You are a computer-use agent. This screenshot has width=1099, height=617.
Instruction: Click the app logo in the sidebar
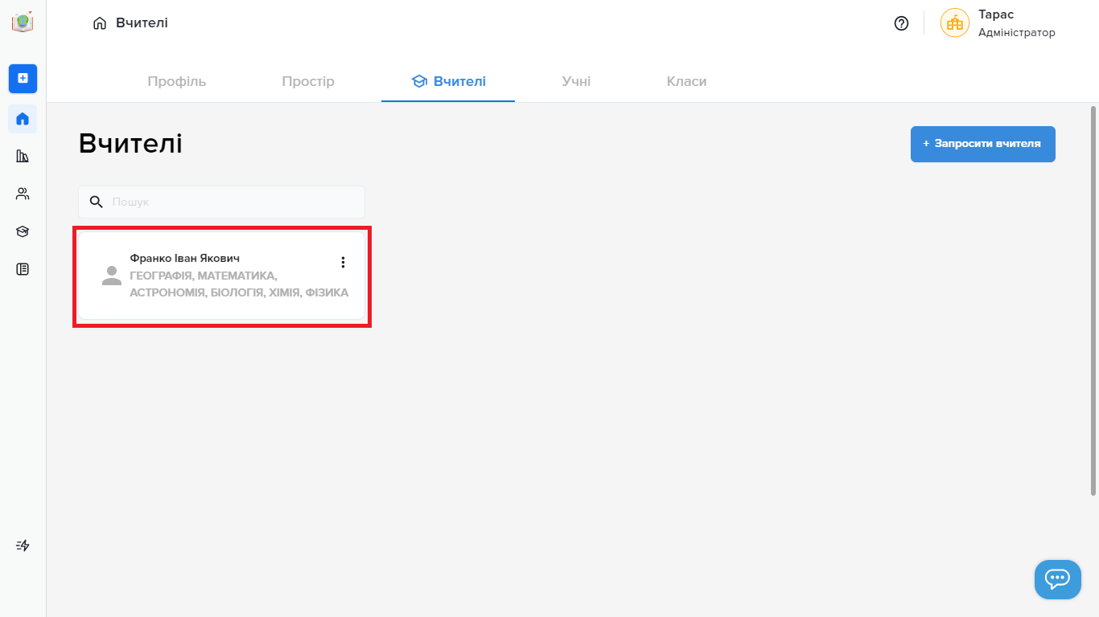[x=23, y=22]
